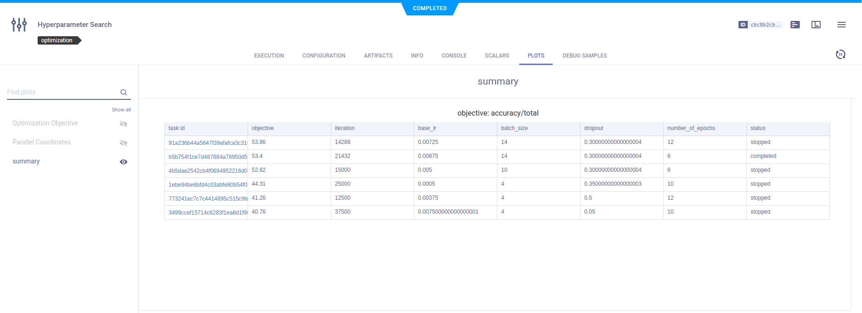Select the summary item in the plots list

[26, 162]
